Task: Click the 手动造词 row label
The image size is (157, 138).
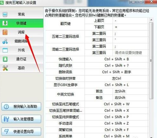Action: [65, 123]
